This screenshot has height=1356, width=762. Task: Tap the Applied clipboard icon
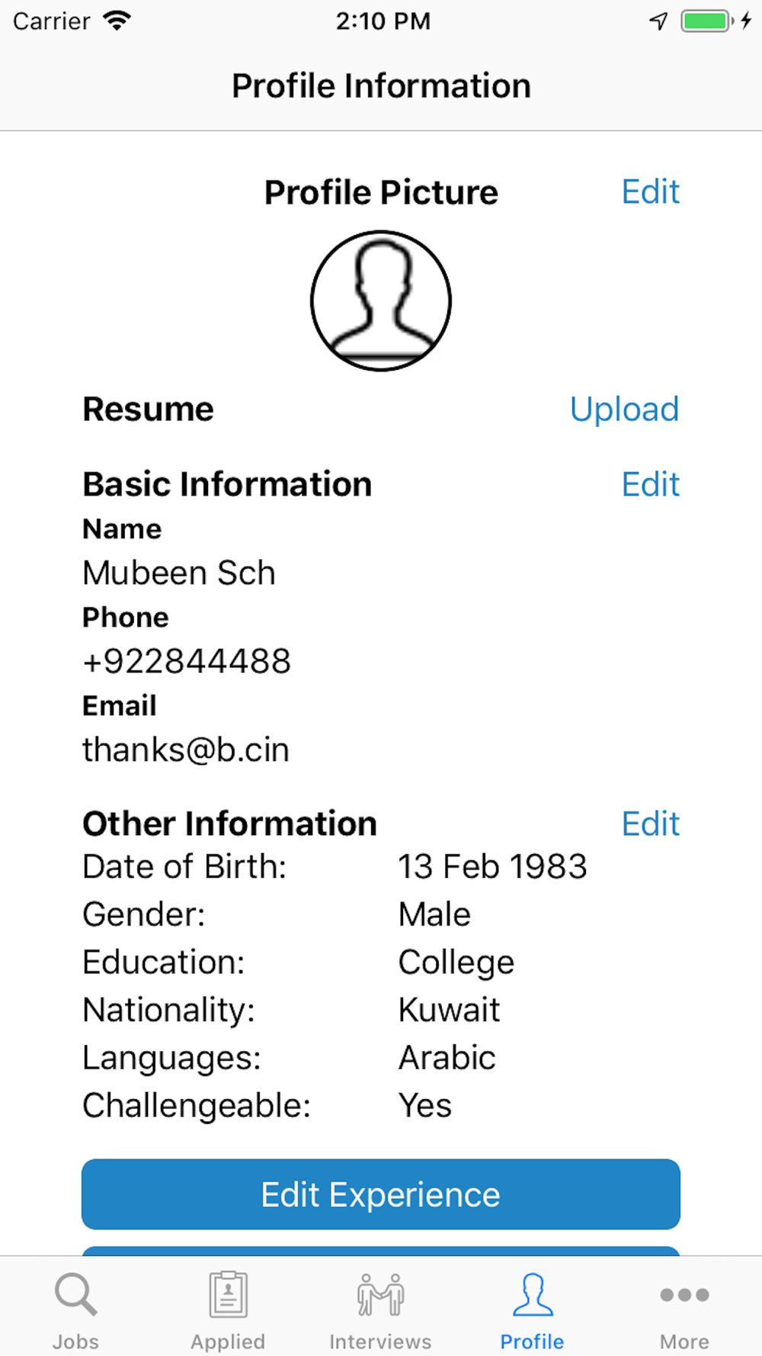(x=228, y=1294)
